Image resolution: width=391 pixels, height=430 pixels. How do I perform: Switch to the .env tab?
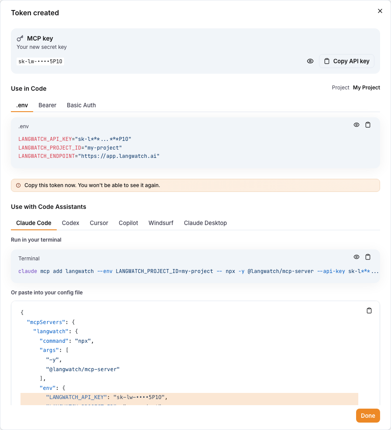tap(22, 105)
